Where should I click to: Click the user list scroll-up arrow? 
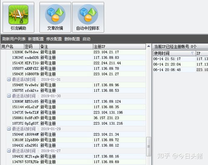pos(149,46)
